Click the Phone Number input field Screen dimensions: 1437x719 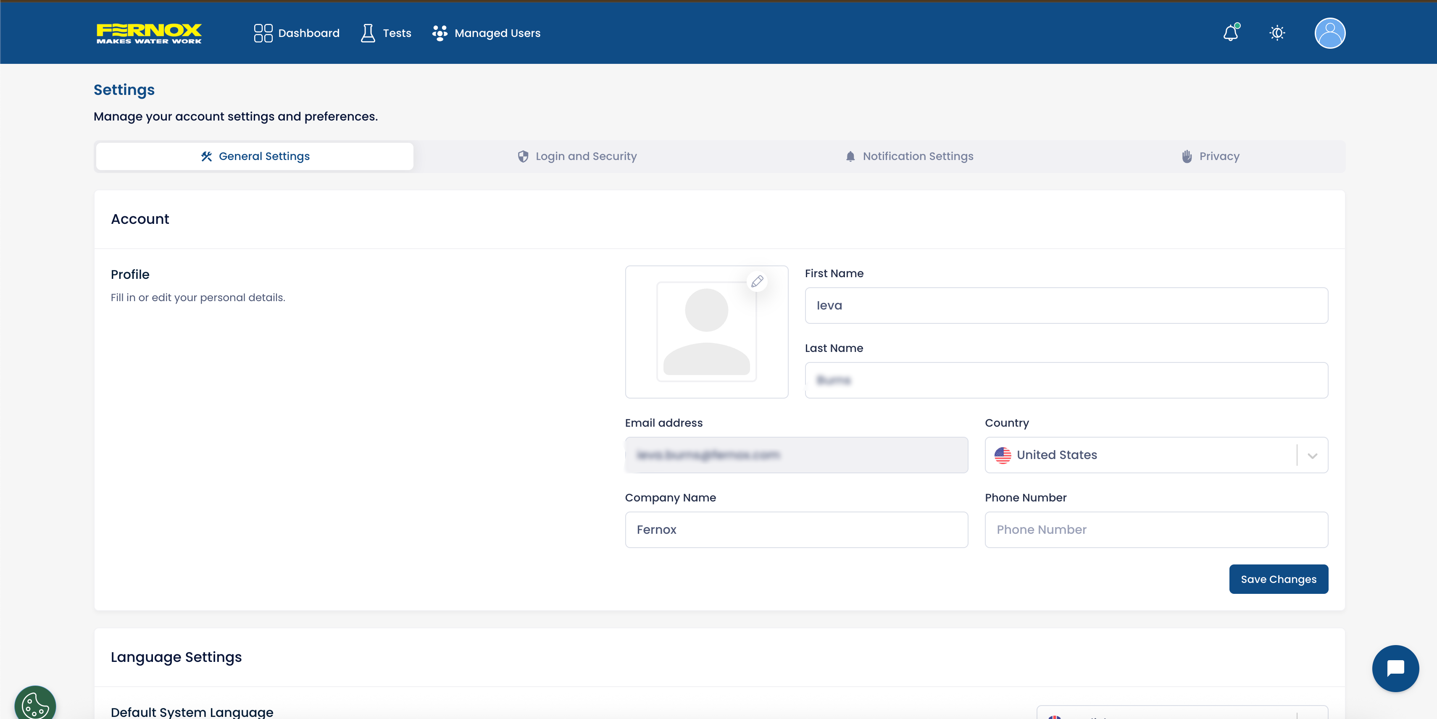(x=1156, y=530)
